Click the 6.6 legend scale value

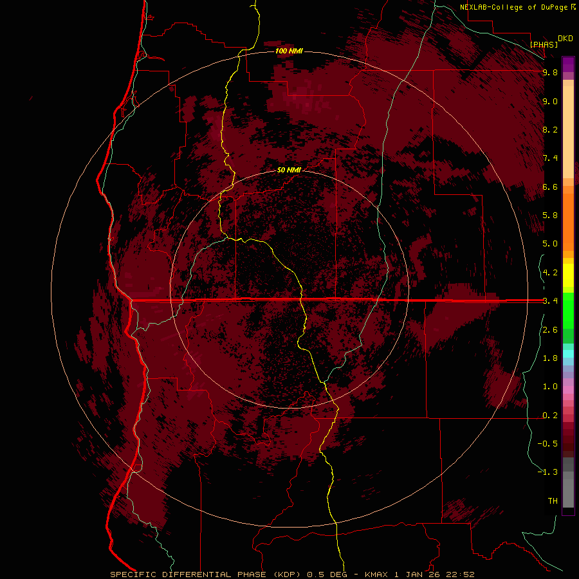coord(550,187)
